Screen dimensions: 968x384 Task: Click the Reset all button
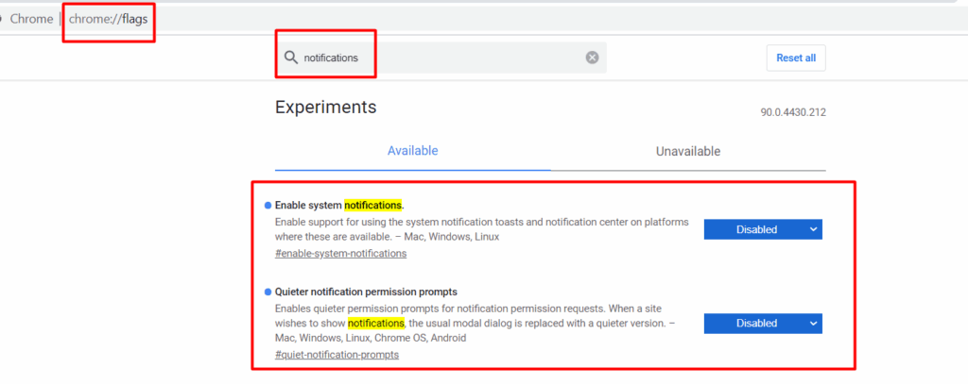tap(796, 58)
